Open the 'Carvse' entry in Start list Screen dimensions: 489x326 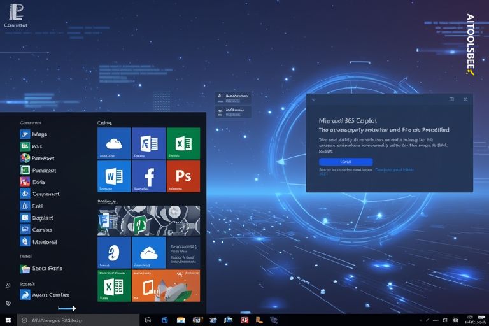36,230
